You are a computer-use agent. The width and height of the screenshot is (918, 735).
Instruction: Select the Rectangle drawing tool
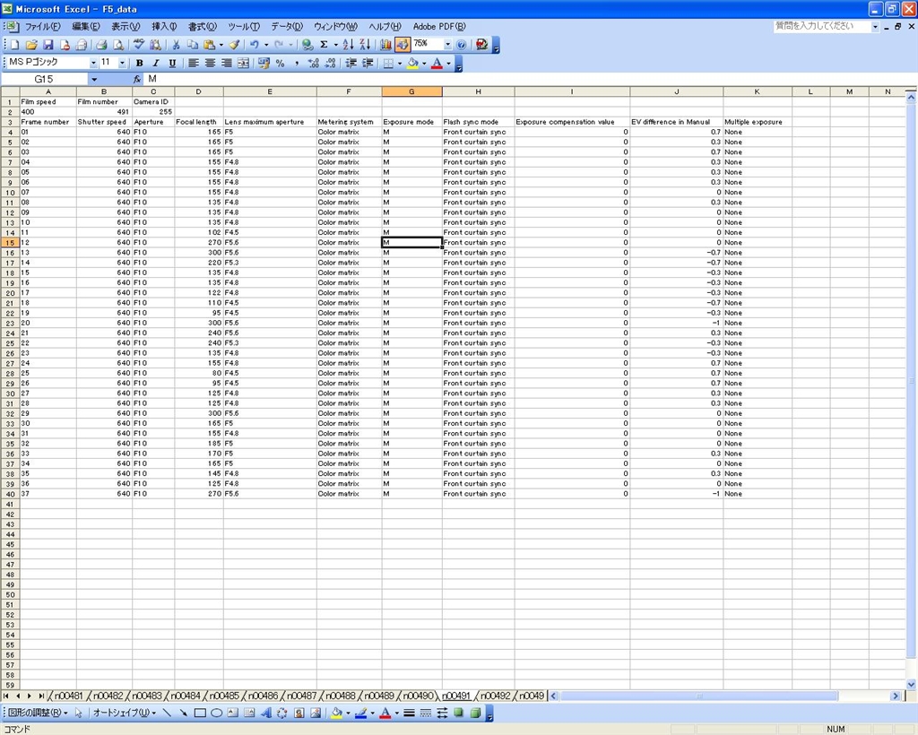(200, 713)
